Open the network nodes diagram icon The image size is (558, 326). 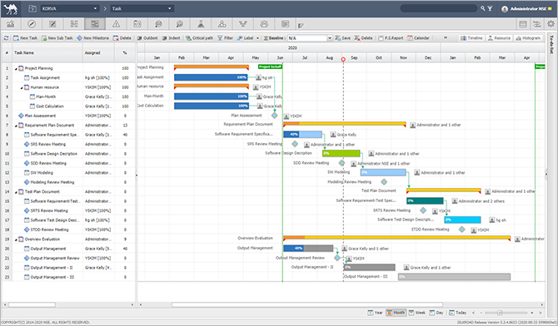coord(243,24)
